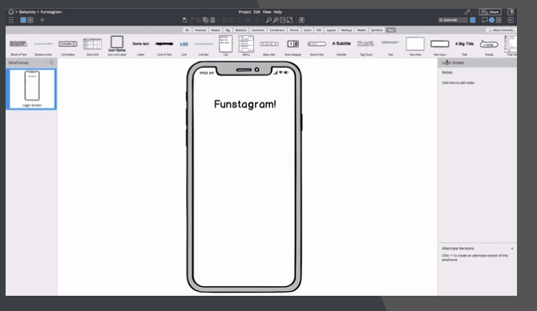Pick the Breadcrumbs control
Screen dimensions: 537x311
43,46
